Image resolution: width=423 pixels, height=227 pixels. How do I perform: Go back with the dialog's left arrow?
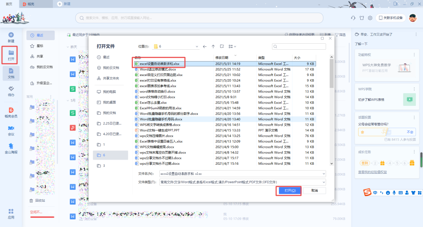205,46
